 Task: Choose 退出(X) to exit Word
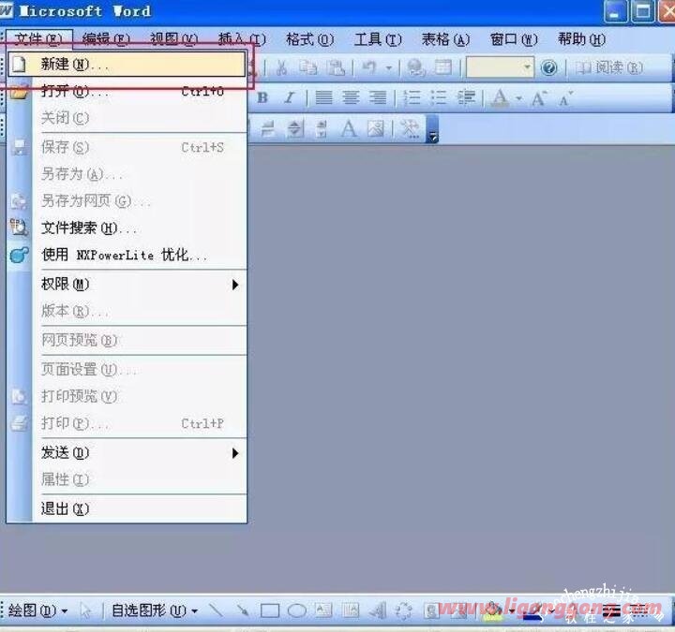click(x=127, y=508)
